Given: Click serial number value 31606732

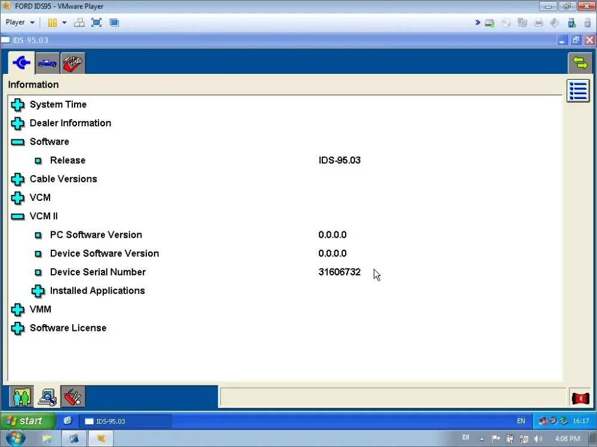Looking at the screenshot, I should point(339,272).
